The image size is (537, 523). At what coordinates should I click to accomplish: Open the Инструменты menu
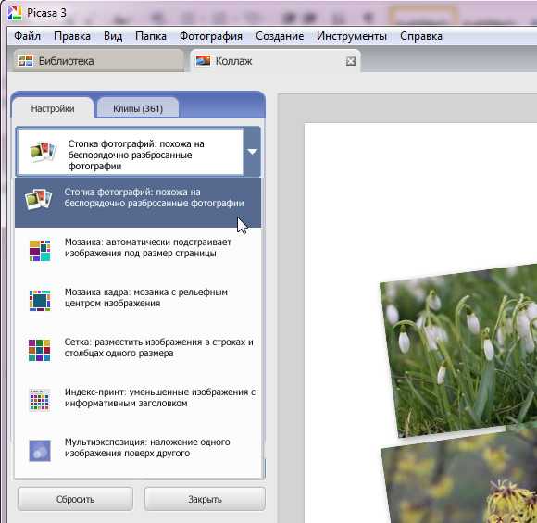(x=352, y=36)
